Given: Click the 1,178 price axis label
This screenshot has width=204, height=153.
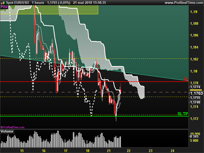Looking at the screenshot, I should 194,83.
